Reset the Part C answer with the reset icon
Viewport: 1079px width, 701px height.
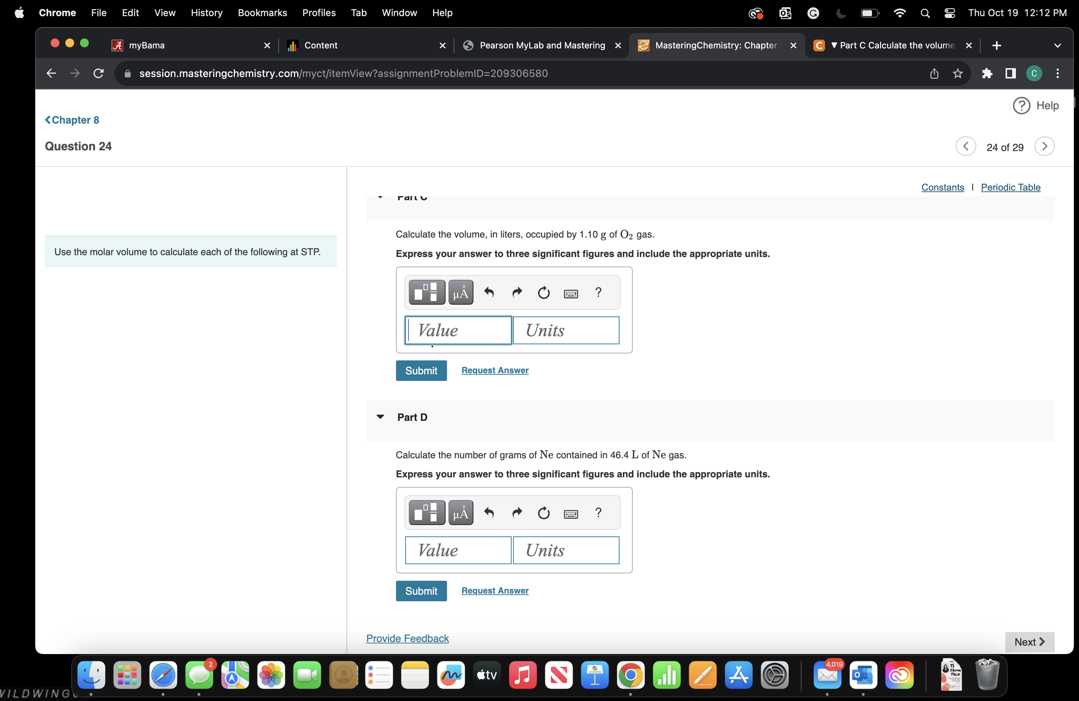click(x=543, y=293)
